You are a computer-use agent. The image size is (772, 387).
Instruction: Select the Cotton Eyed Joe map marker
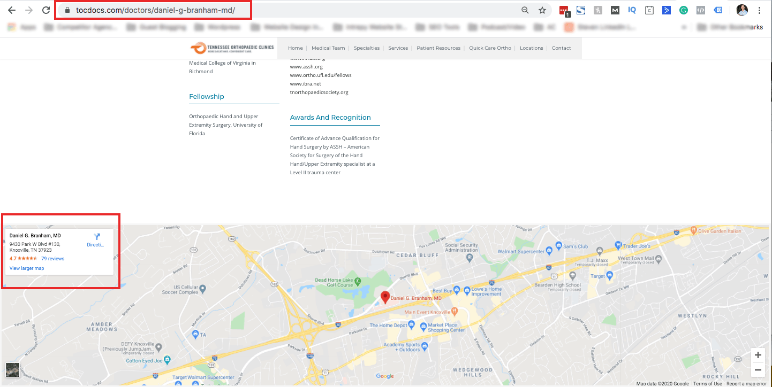tap(167, 359)
